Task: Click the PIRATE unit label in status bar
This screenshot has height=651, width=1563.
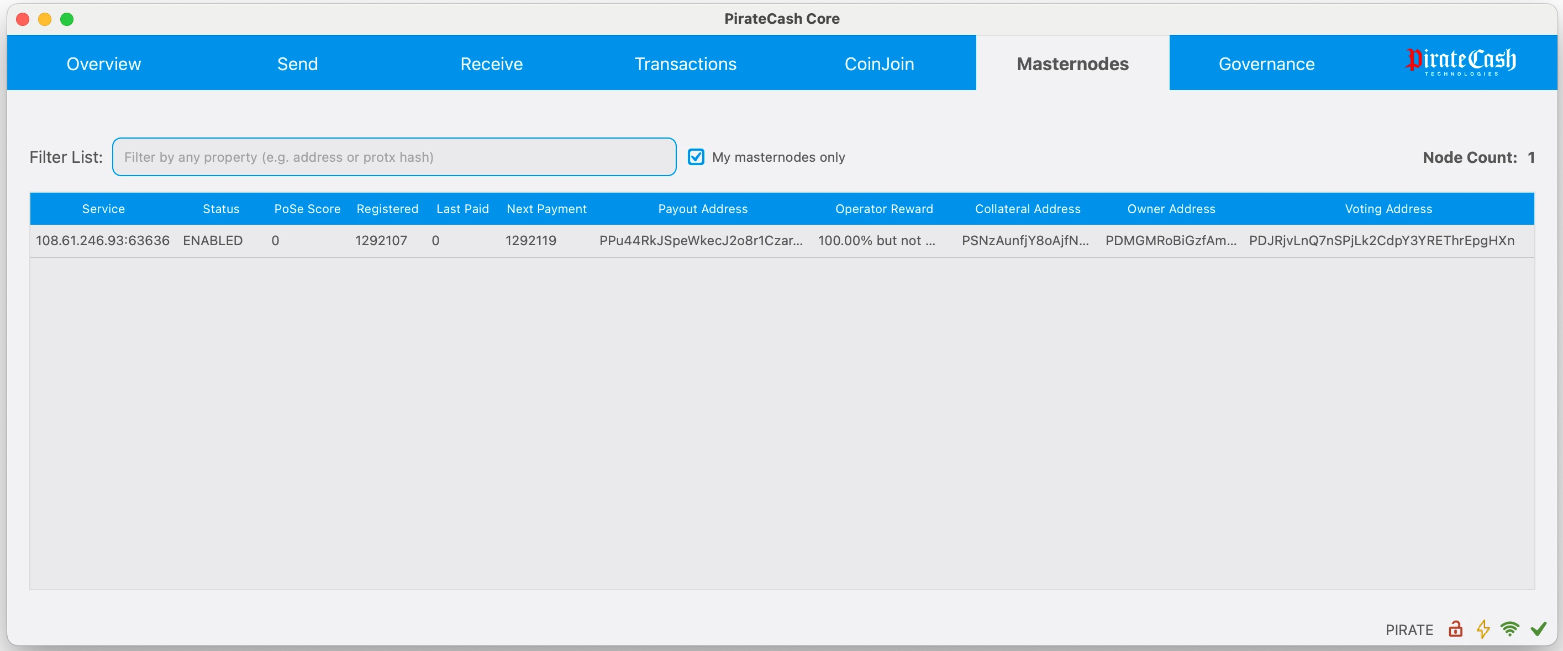Action: point(1409,630)
